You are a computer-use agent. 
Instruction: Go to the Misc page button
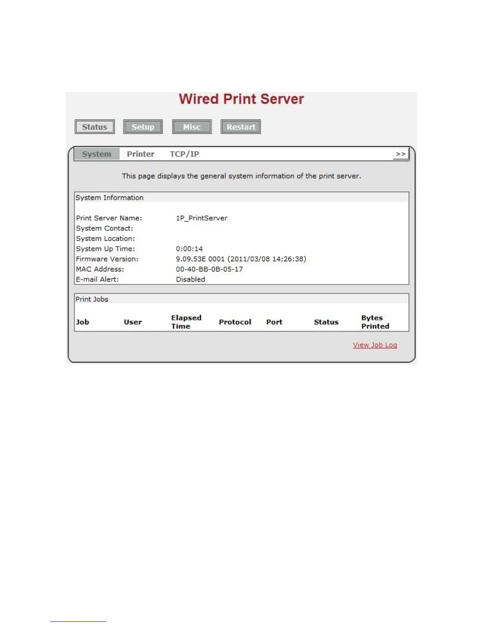tap(192, 127)
